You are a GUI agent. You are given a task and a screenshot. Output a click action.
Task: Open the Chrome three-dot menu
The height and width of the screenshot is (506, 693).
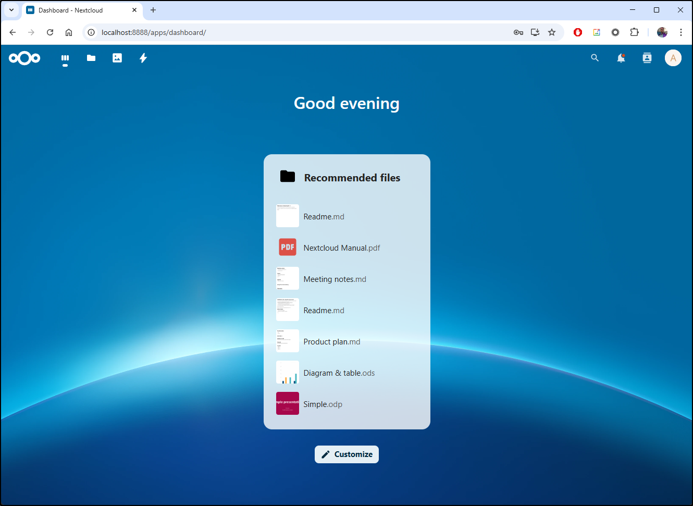[680, 32]
